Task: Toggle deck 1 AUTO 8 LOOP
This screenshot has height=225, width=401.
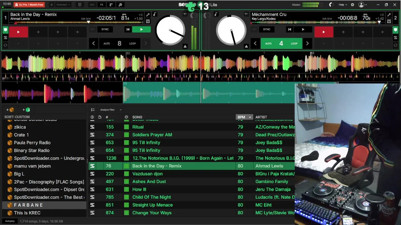Action: [x=119, y=43]
